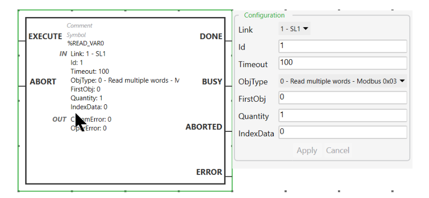Click the IN section label
Viewport: 429px width, 198px height.
63,54
